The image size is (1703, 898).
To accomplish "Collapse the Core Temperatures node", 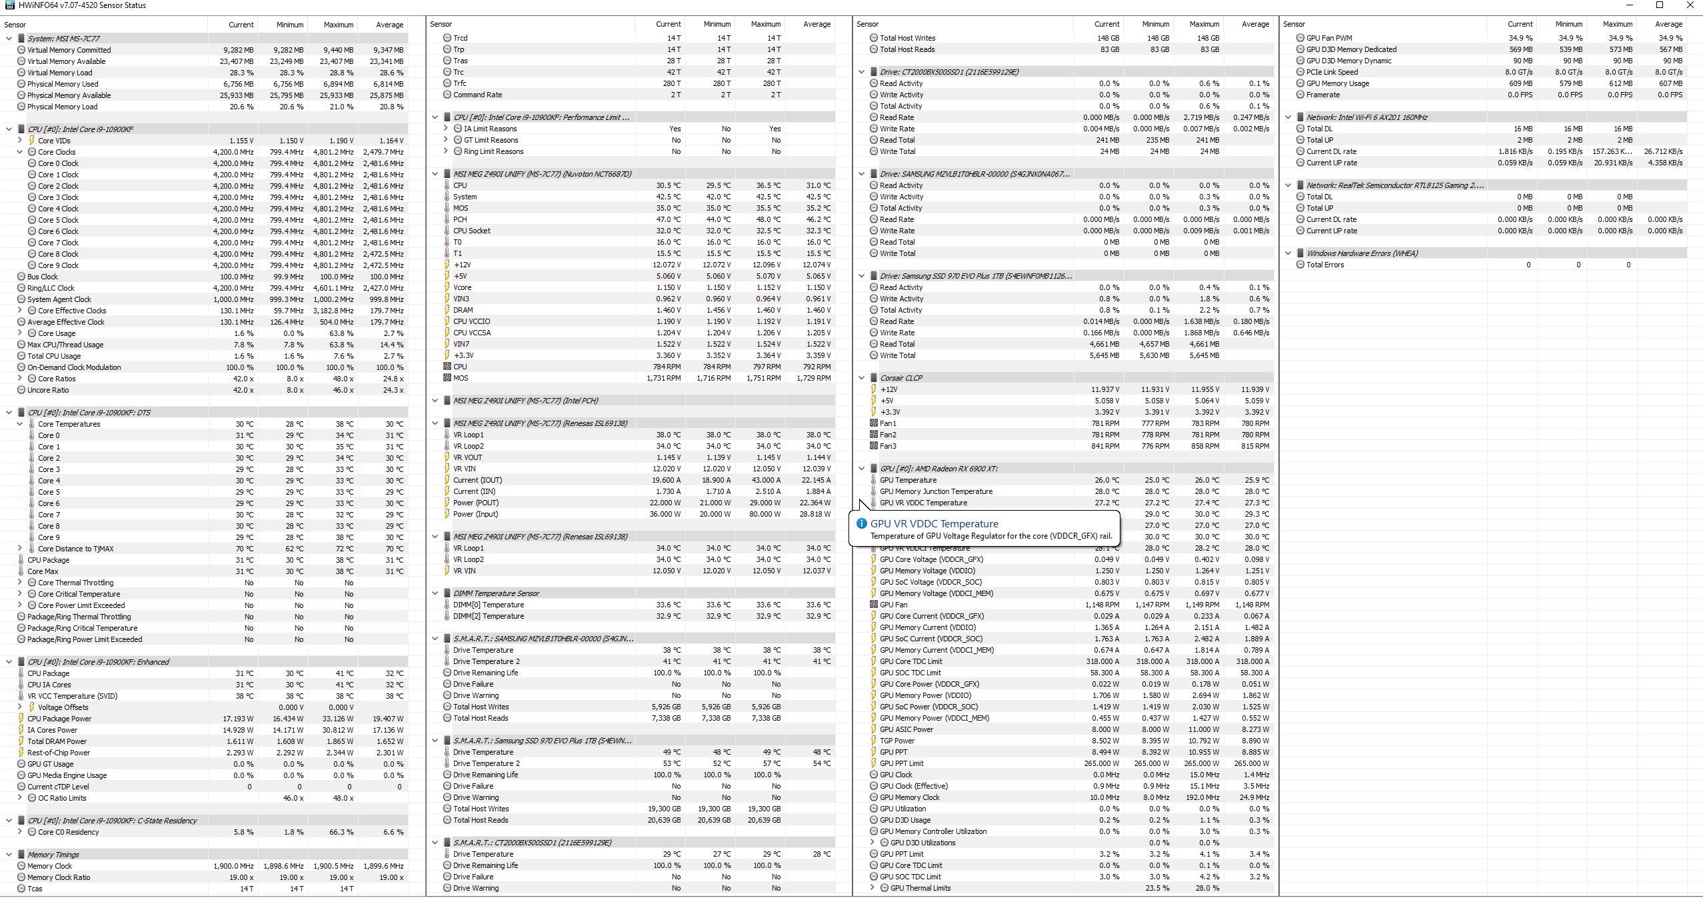I will tap(19, 424).
